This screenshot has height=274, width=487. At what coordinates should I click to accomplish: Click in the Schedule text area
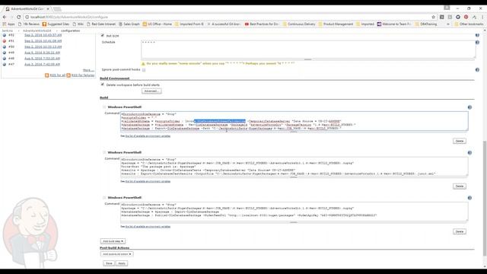pyautogui.click(x=308, y=49)
